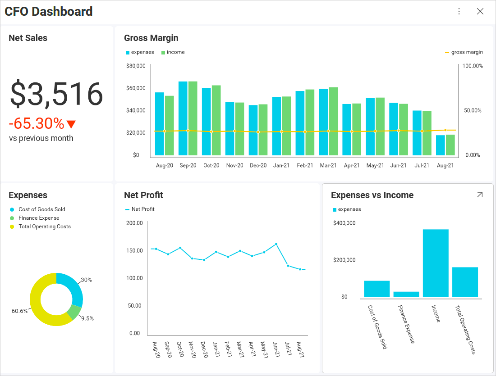The image size is (496, 376).
Task: Click the Jun-21 peak point on Net Profit
Action: pos(276,244)
